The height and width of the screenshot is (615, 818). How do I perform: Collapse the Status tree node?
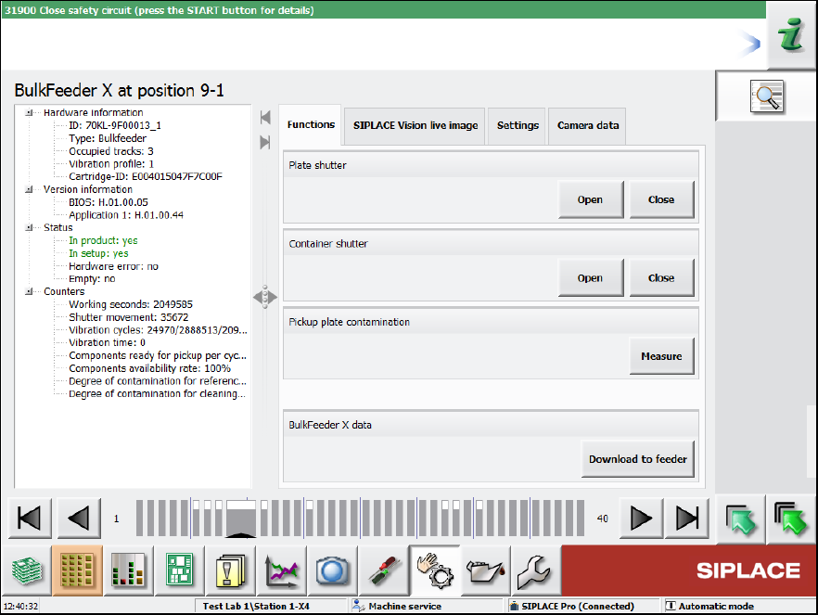point(30,227)
